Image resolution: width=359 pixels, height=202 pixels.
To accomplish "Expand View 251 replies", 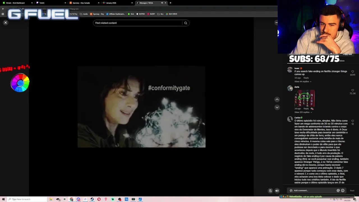I will tap(303, 112).
